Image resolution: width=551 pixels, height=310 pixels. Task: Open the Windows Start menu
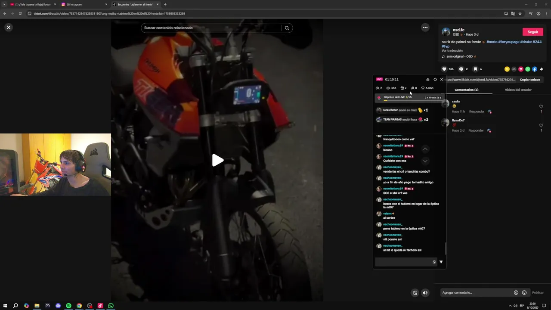[5, 306]
